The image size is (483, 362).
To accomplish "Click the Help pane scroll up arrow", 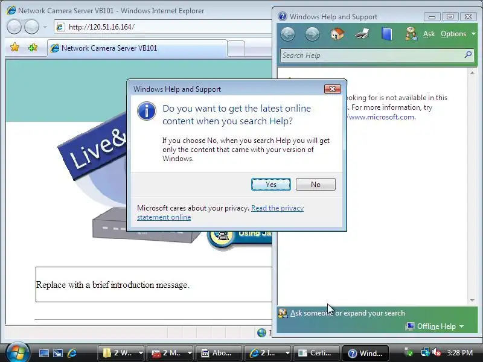I will (x=472, y=73).
